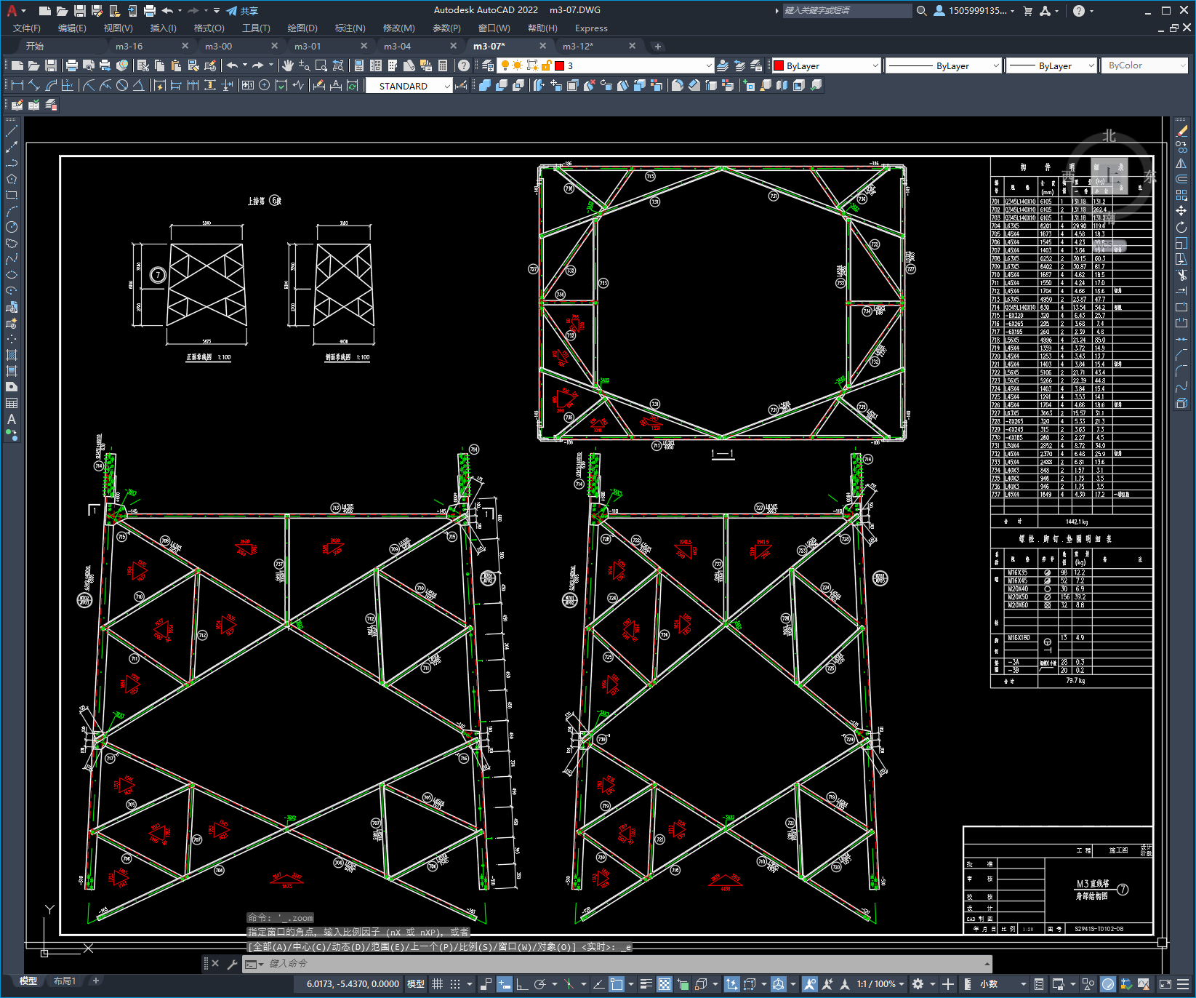Click the keyword search input field
The width and height of the screenshot is (1196, 998).
pyautogui.click(x=847, y=11)
